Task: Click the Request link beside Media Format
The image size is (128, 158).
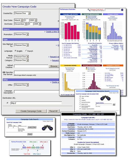Action: tap(55, 57)
